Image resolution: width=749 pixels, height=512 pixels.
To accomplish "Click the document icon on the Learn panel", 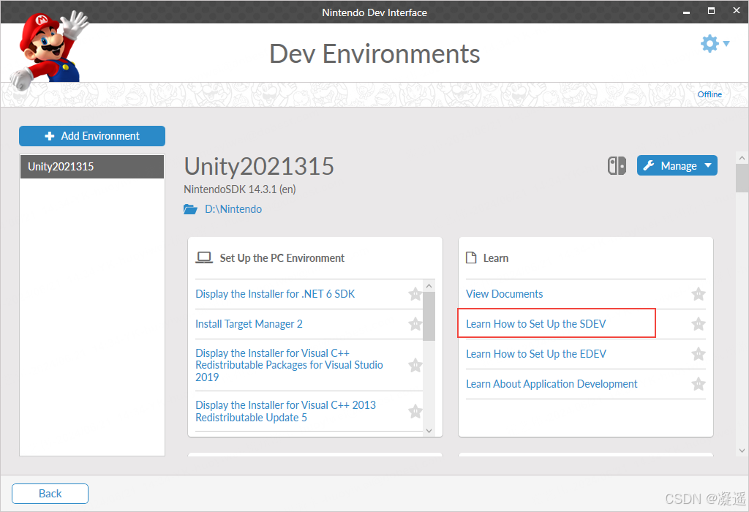I will point(472,257).
